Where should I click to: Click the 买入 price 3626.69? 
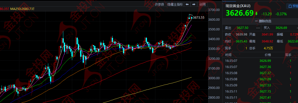coord(281,28)
